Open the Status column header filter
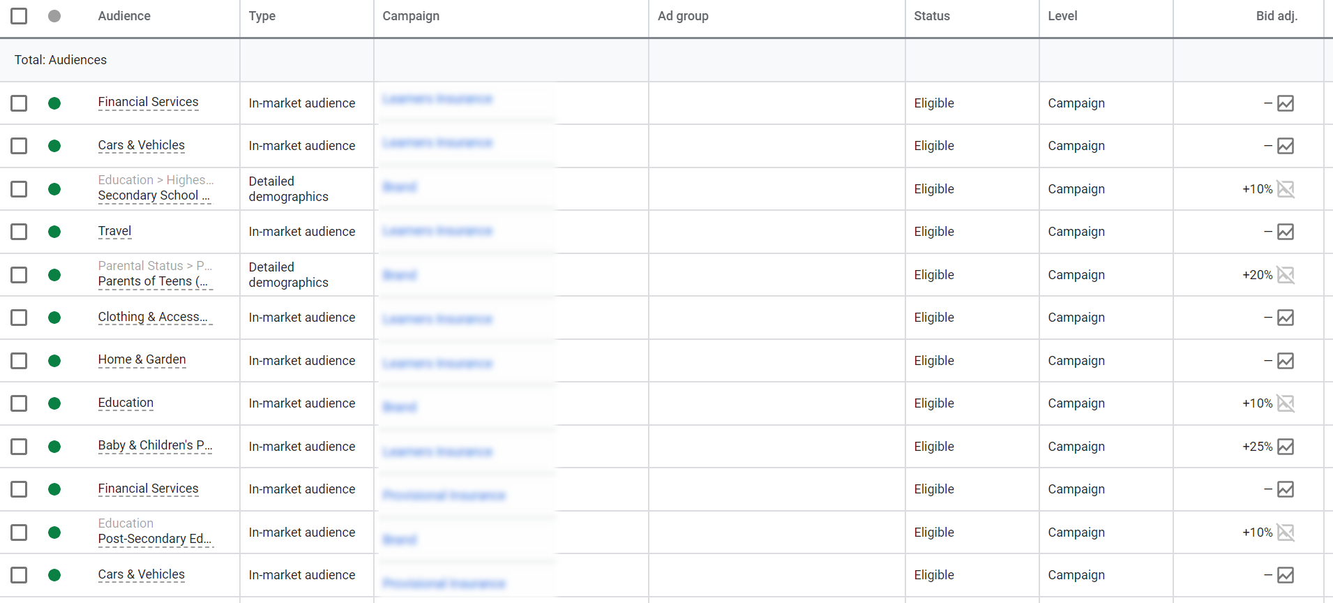 point(932,16)
